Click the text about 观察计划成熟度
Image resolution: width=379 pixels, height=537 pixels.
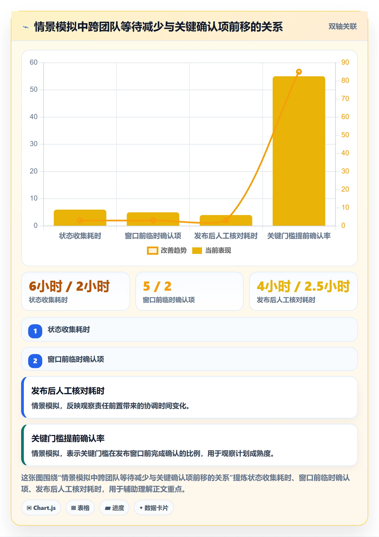pyautogui.click(x=153, y=454)
